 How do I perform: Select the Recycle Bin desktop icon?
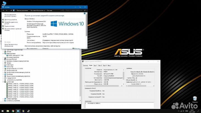point(195,100)
